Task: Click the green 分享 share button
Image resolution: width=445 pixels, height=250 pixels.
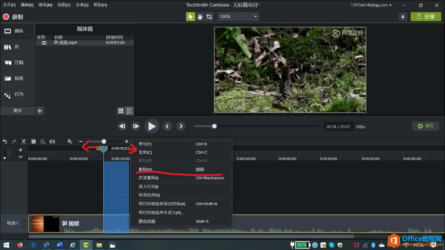Action: (x=426, y=17)
